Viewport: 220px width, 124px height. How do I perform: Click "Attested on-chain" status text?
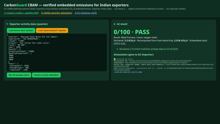[124, 59]
